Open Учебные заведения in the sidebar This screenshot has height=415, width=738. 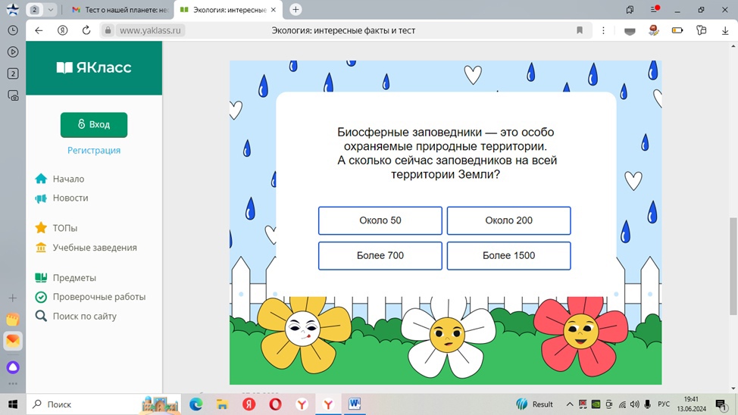click(x=95, y=248)
